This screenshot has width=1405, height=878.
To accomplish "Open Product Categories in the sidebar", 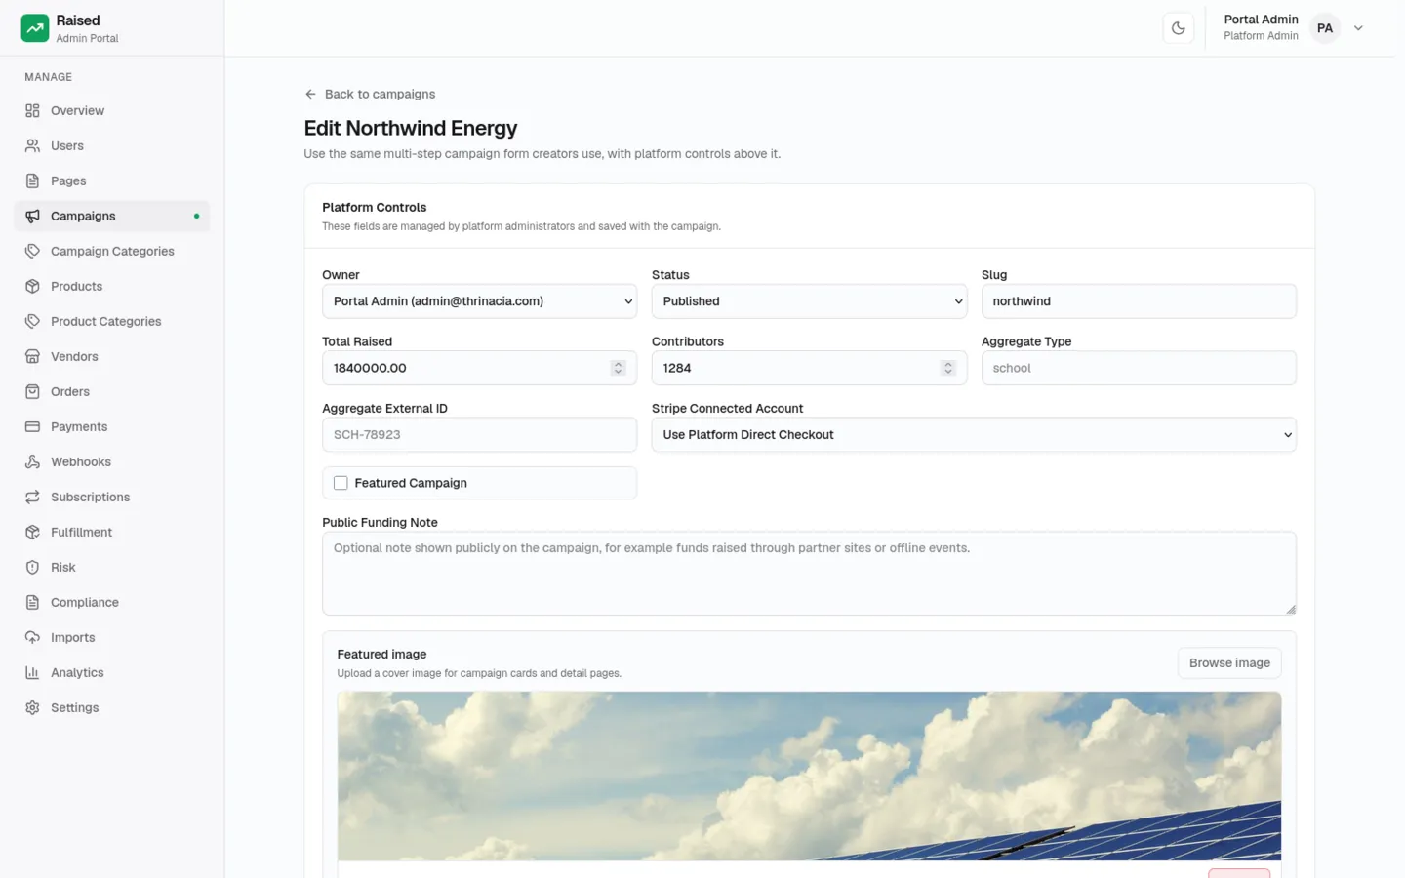I will click(x=111, y=321).
